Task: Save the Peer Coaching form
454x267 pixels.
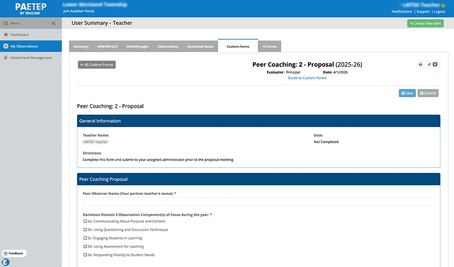Action: pos(407,93)
